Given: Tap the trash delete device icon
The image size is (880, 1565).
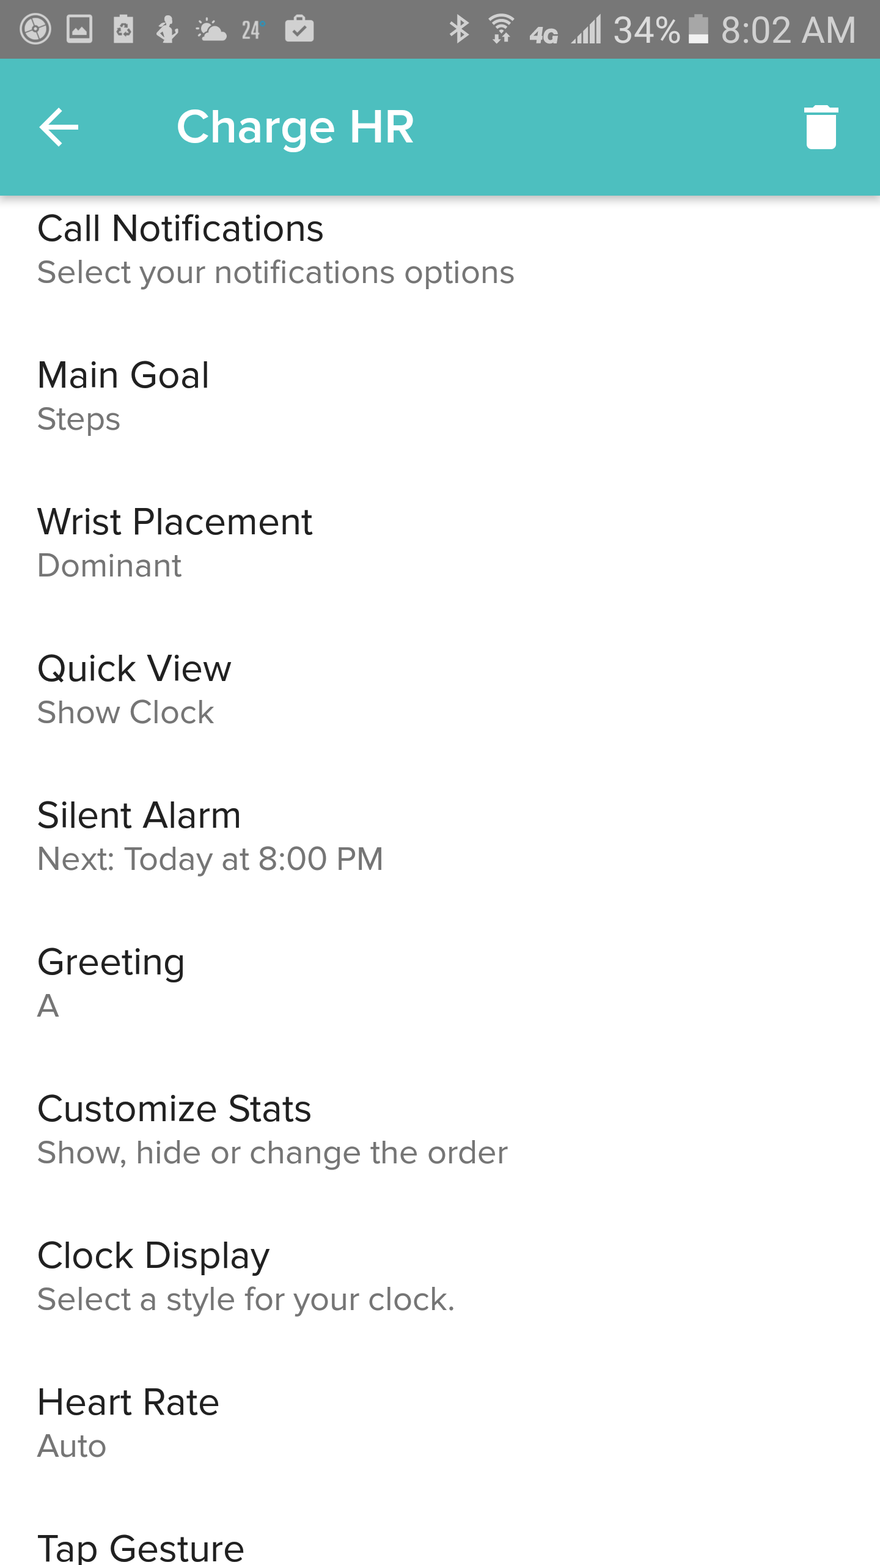Looking at the screenshot, I should 821,127.
